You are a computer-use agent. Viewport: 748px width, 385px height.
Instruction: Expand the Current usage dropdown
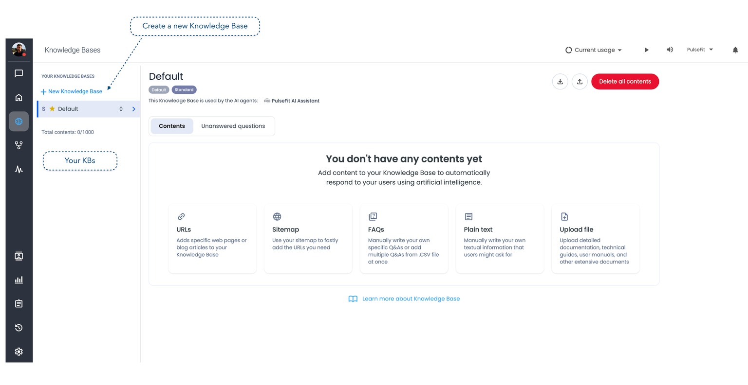[594, 50]
